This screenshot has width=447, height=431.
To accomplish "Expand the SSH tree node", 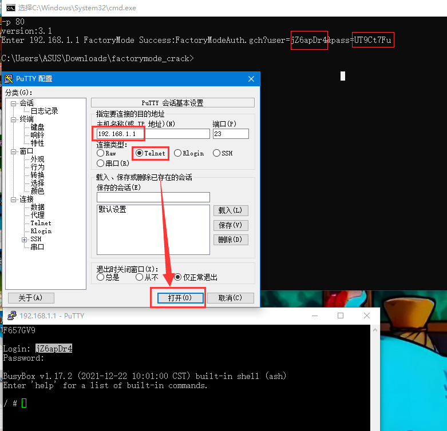I will 25,240.
